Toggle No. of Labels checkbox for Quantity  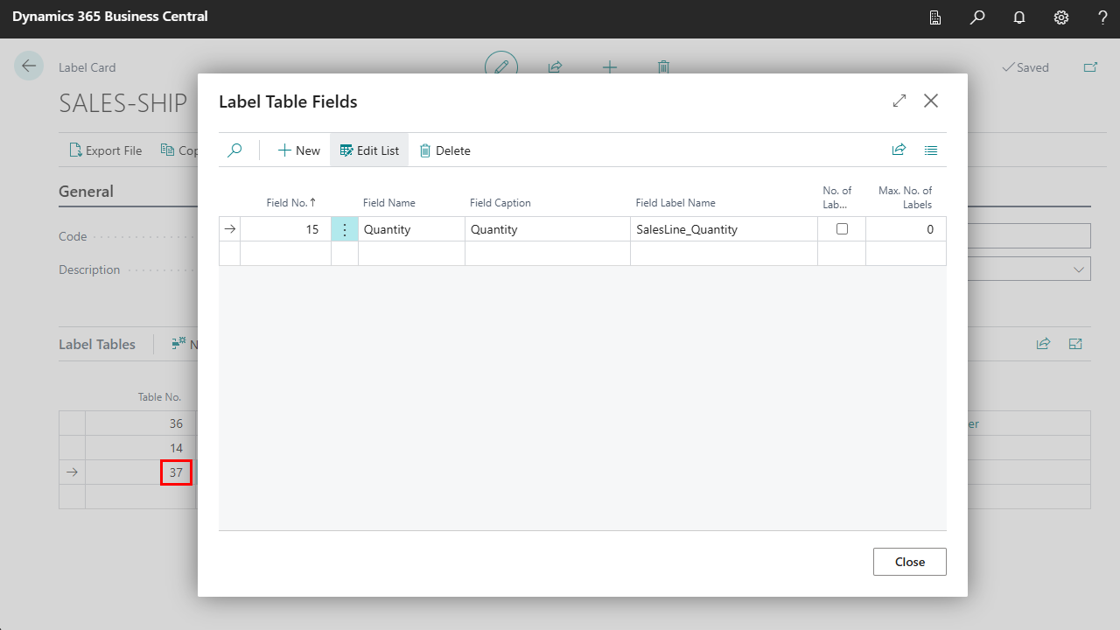842,229
